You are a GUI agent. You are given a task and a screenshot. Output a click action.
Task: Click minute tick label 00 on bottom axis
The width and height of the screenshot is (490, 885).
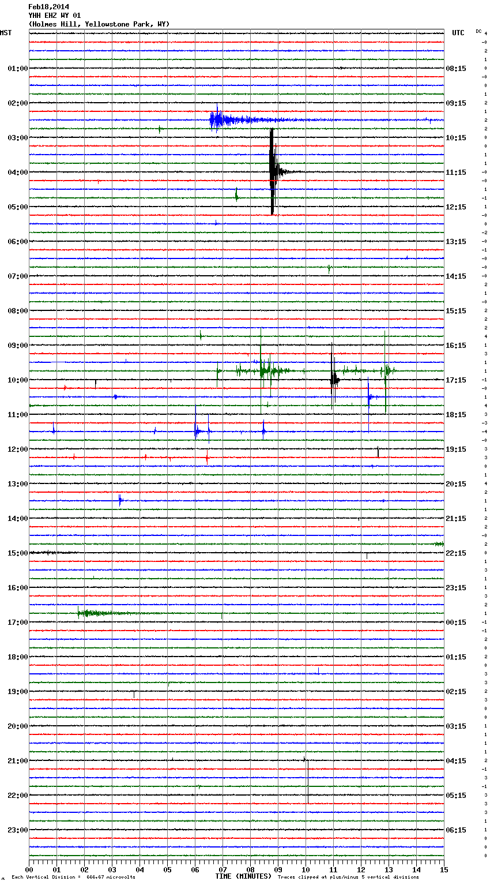tap(29, 870)
